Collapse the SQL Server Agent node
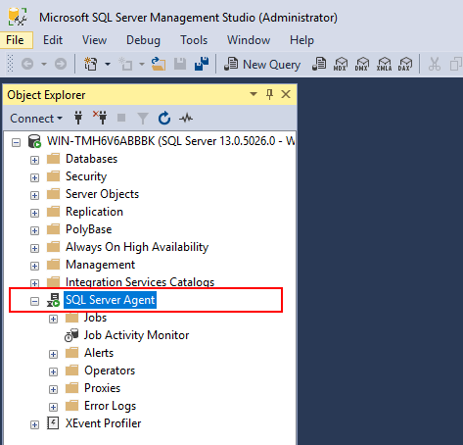Image resolution: width=463 pixels, height=445 pixels. pos(34,301)
